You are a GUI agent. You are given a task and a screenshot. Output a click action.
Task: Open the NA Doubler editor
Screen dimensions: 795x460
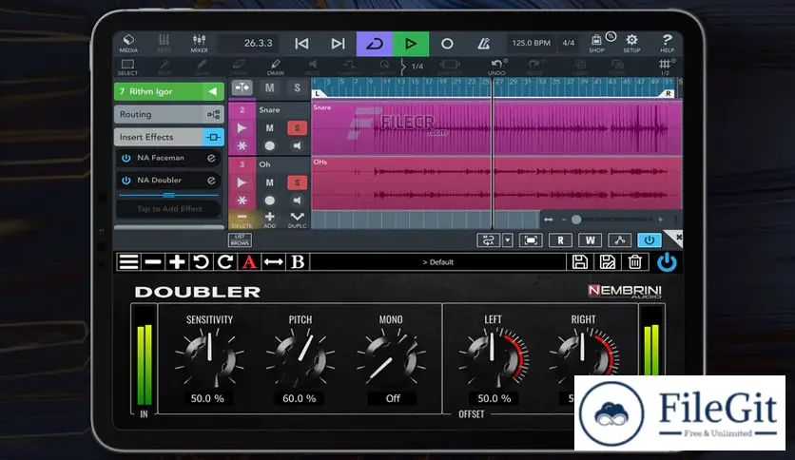tap(211, 181)
